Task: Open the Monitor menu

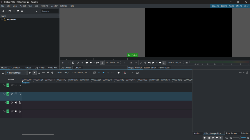Action: click(x=54, y=6)
